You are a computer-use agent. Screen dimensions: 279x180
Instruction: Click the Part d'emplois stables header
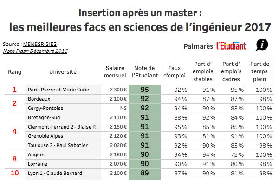(x=203, y=71)
